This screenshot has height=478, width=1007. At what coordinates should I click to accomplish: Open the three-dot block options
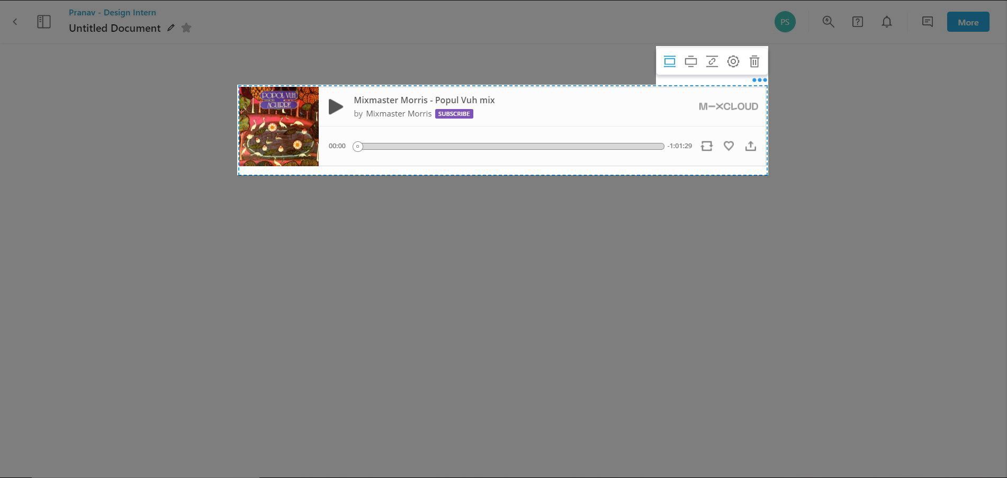759,80
